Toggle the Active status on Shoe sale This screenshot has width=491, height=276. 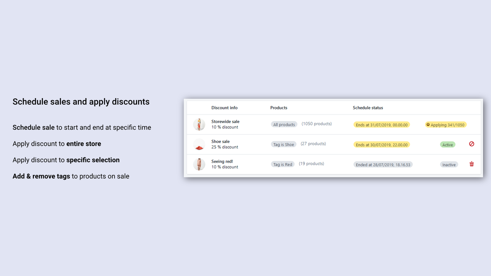click(x=447, y=145)
